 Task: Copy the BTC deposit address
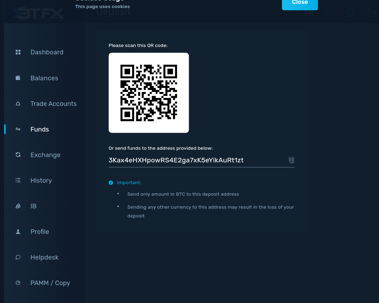291,160
